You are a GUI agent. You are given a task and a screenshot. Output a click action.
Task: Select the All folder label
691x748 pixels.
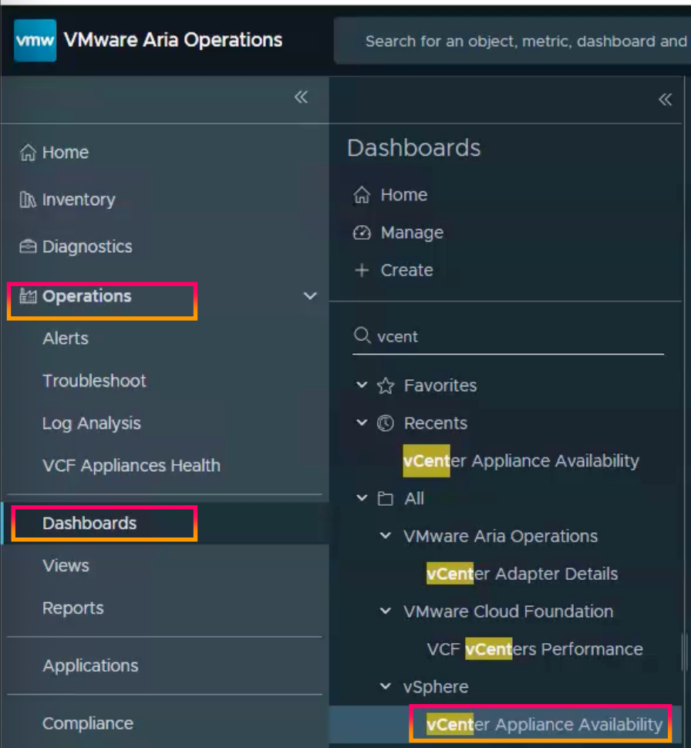coord(413,498)
